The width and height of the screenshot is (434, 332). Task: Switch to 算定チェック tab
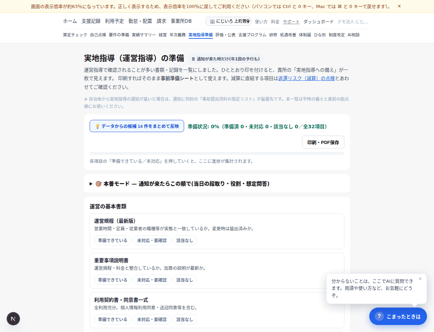[x=75, y=35]
